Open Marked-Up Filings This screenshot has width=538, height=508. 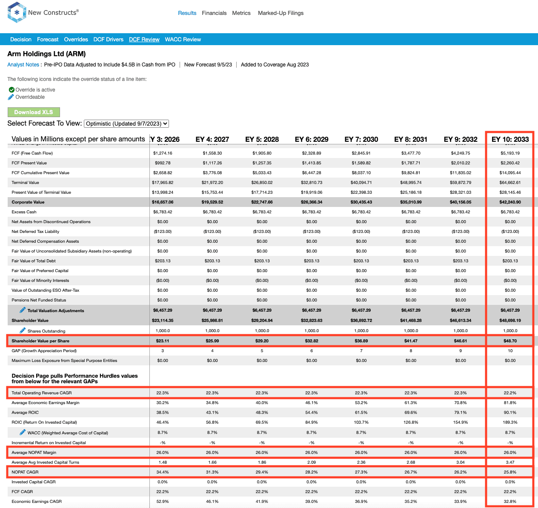coord(280,13)
